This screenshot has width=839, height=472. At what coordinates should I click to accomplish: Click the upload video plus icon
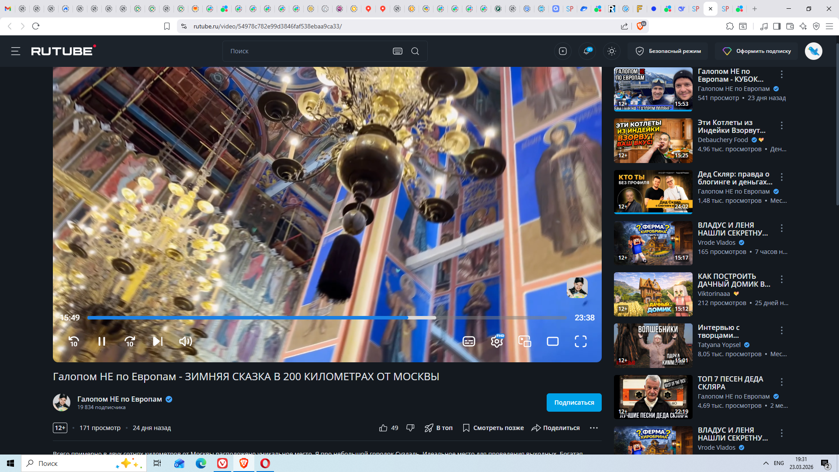(563, 51)
